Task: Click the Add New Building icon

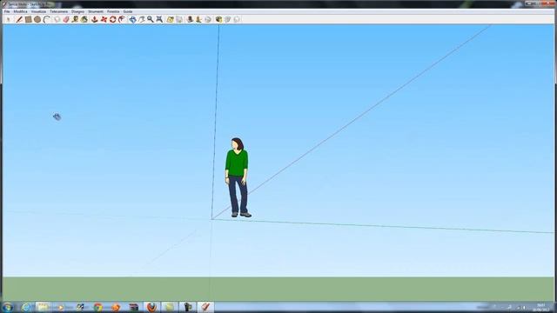Action: tap(190, 19)
